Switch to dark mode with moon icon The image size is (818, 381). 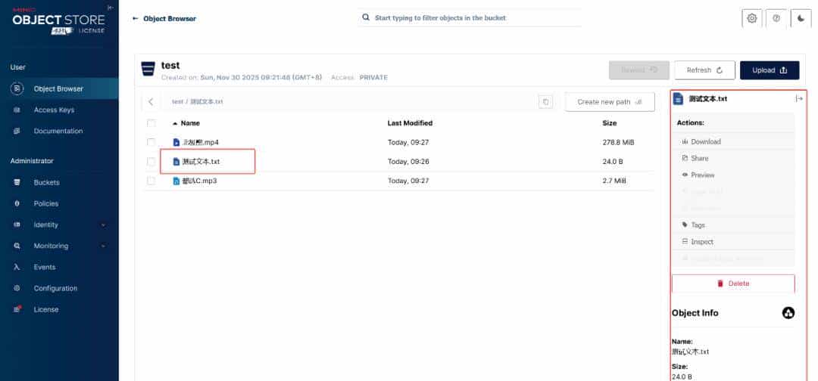click(x=801, y=18)
